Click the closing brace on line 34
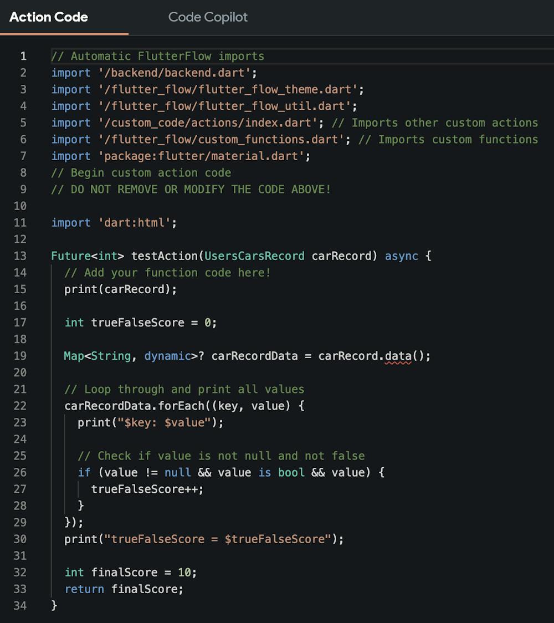554x623 pixels. 53,605
